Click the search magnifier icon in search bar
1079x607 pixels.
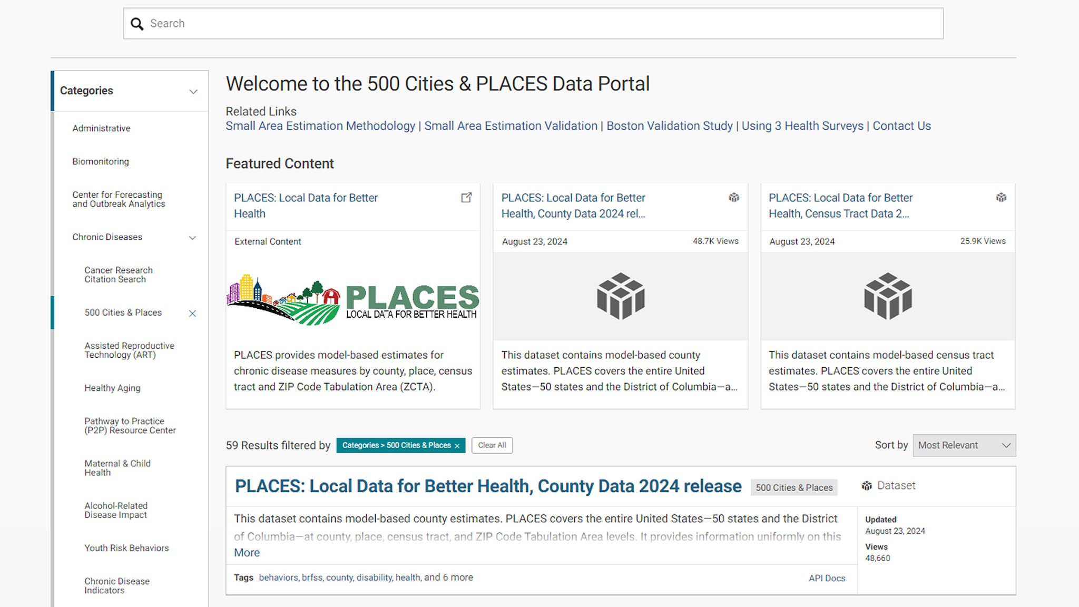tap(137, 24)
